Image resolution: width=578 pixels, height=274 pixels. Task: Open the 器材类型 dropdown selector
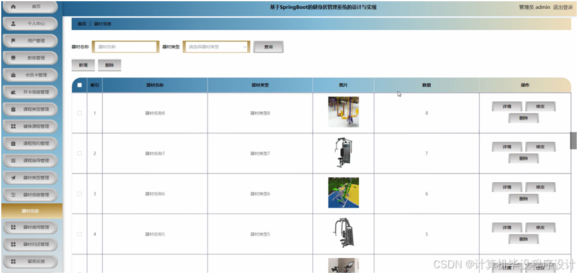216,47
